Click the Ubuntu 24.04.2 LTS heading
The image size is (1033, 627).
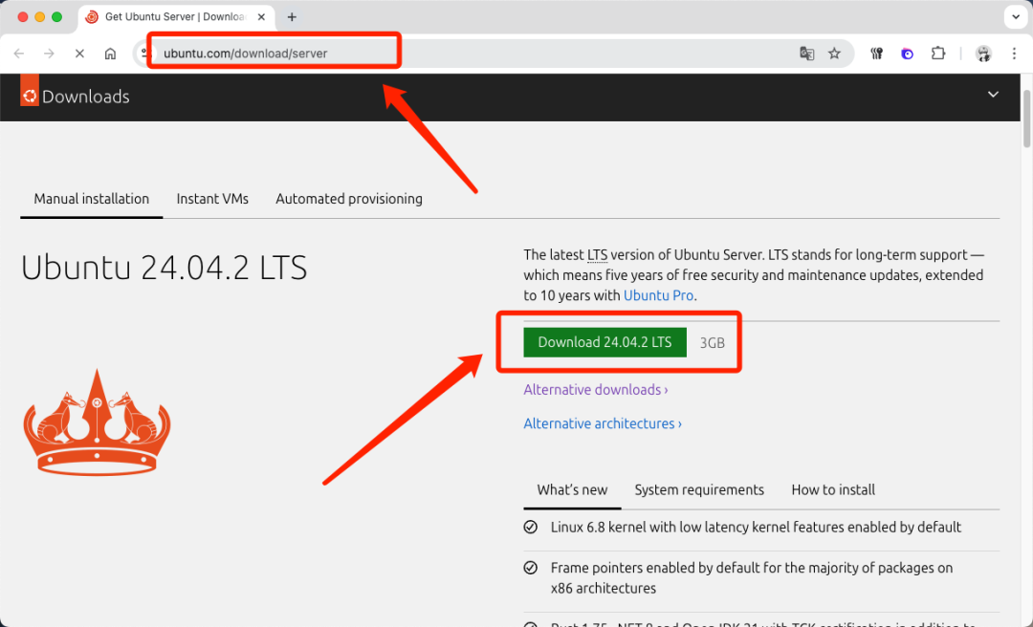click(x=165, y=268)
